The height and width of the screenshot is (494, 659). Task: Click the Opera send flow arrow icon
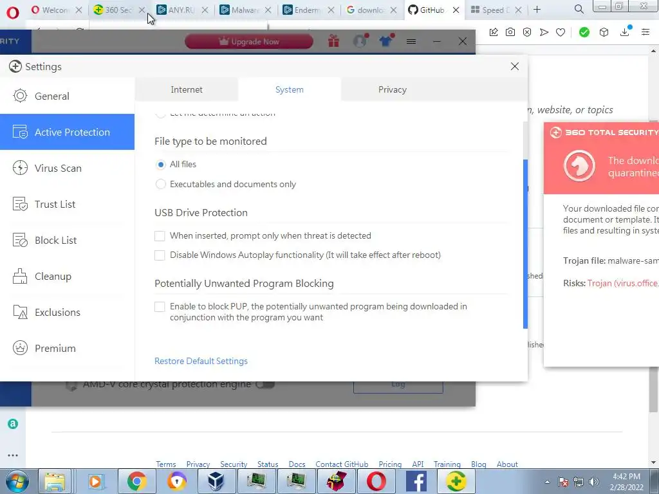(544, 32)
